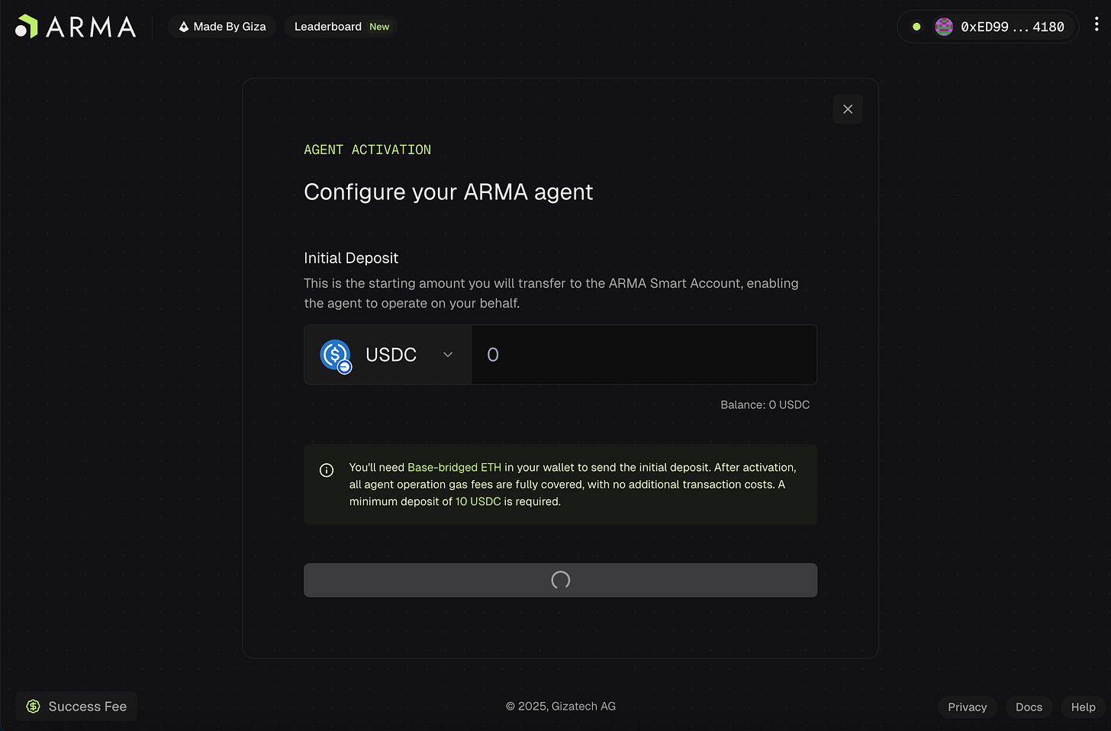Click the Balance: 0 USDC text

(x=765, y=404)
